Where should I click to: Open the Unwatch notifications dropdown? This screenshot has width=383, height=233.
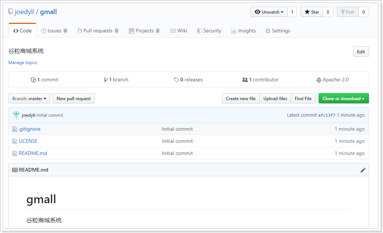coord(269,12)
